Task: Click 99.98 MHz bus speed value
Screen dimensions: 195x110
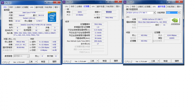Action: [21, 48]
